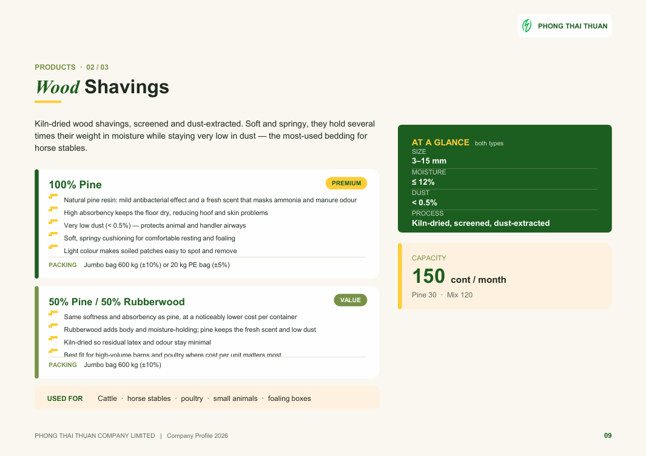
Task: Click the 50% Pine / 50% Rubberwood heading
Action: [x=116, y=302]
